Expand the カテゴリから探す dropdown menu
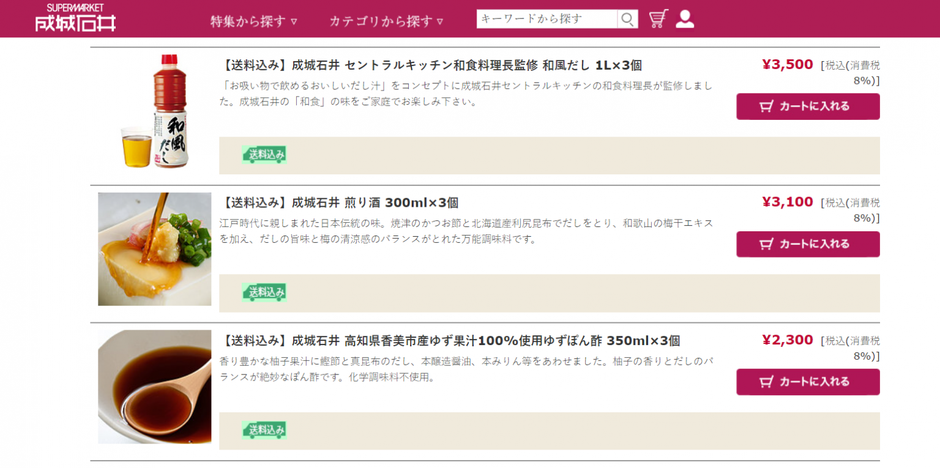 [x=387, y=21]
